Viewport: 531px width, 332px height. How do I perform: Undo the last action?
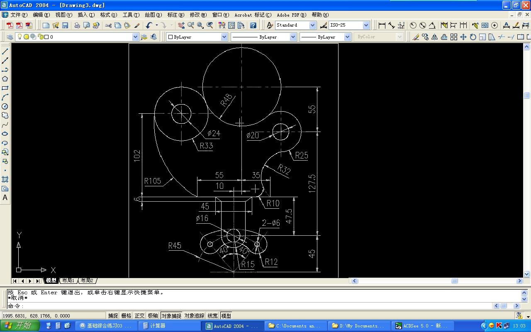(x=149, y=25)
